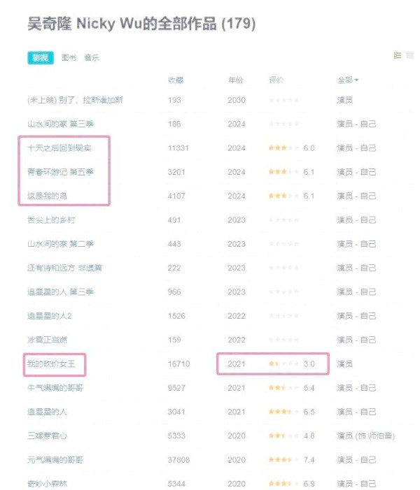The image size is (420, 490).
Task: Open 我的砍价女王 title link
Action: click(x=51, y=363)
